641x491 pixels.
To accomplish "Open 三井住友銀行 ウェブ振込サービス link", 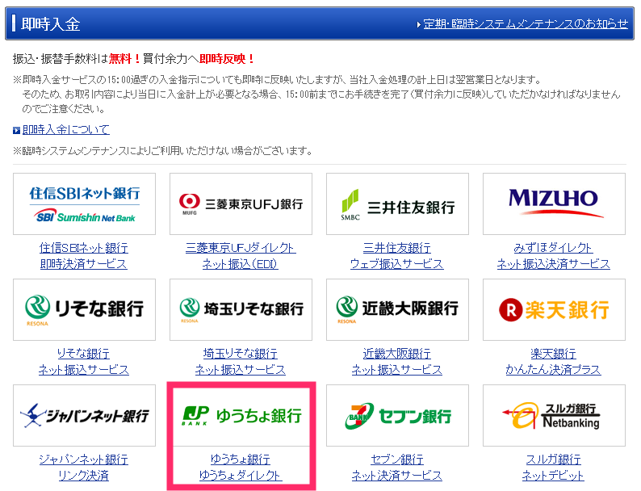I will tap(397, 256).
